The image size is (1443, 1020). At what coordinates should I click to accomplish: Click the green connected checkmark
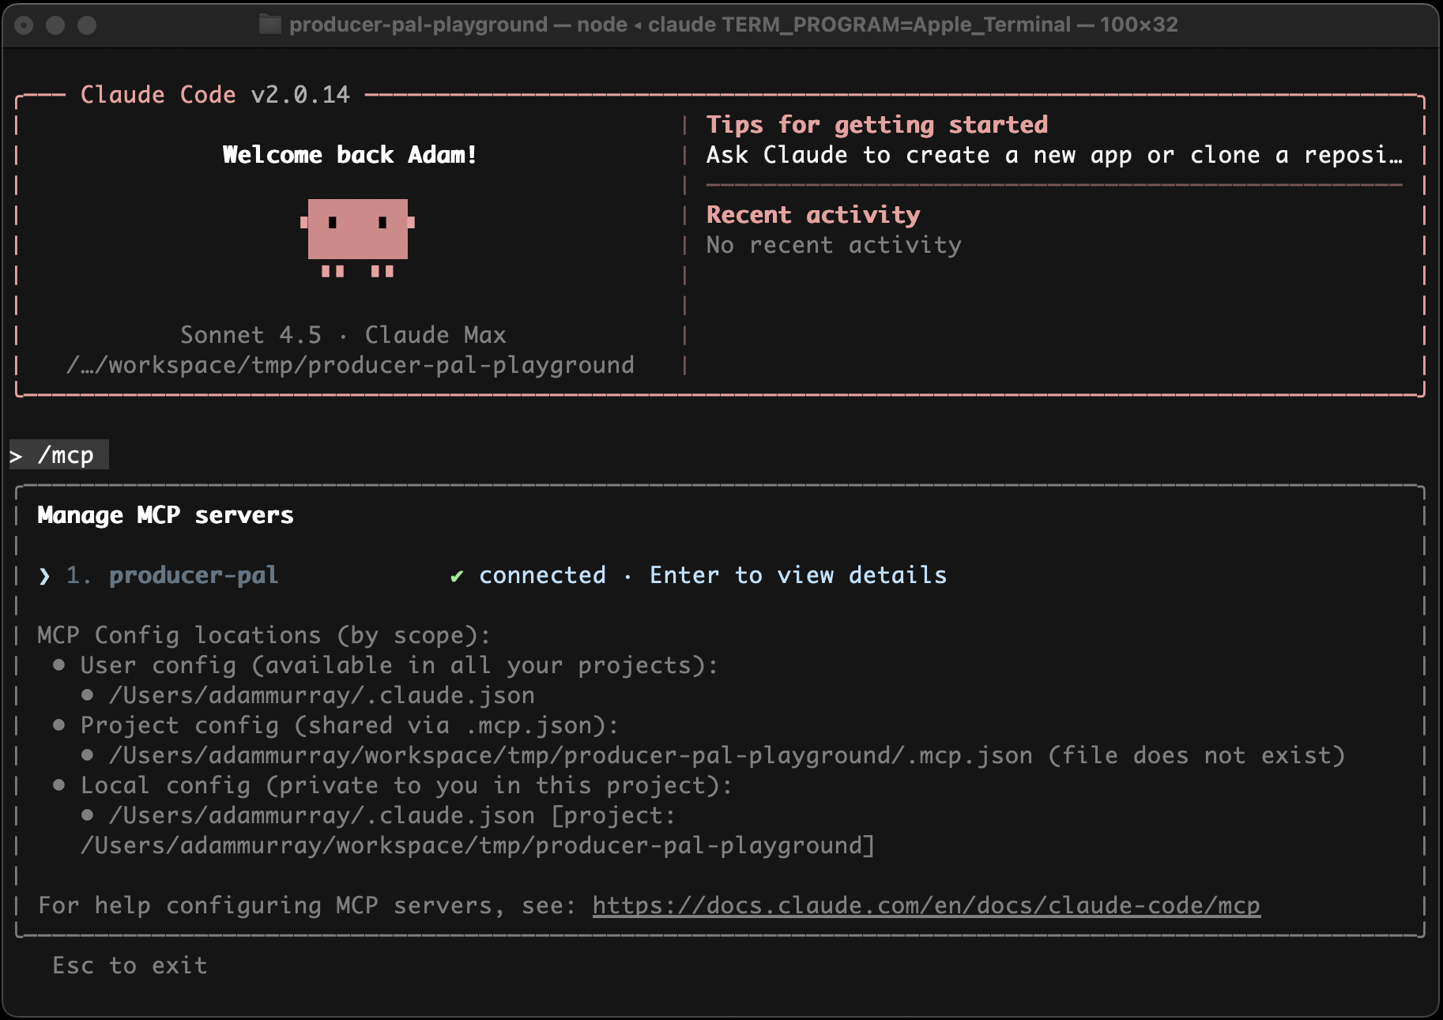(x=456, y=576)
